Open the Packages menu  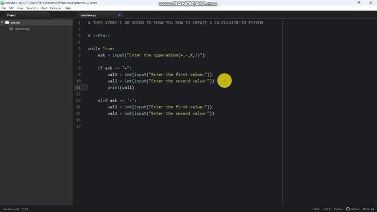[x=56, y=8]
